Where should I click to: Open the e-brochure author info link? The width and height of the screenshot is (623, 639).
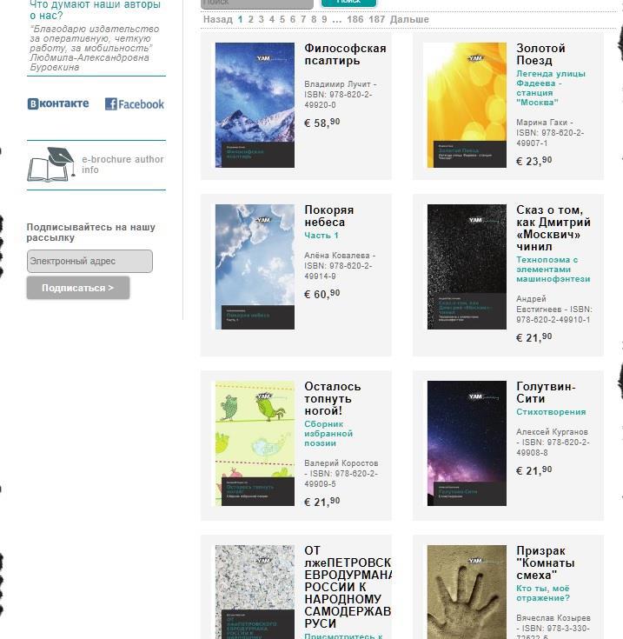click(x=123, y=164)
